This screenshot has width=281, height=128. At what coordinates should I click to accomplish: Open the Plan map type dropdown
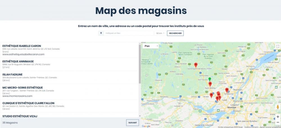pyautogui.click(x=151, y=46)
